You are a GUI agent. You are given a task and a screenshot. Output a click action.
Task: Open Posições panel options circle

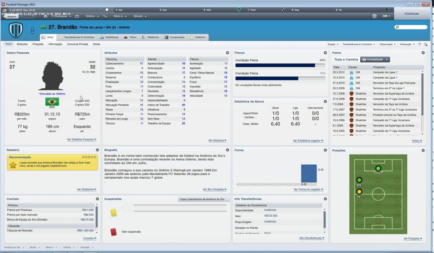point(423,150)
